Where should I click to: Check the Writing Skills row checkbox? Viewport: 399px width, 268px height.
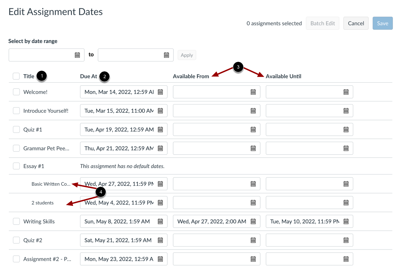click(16, 221)
